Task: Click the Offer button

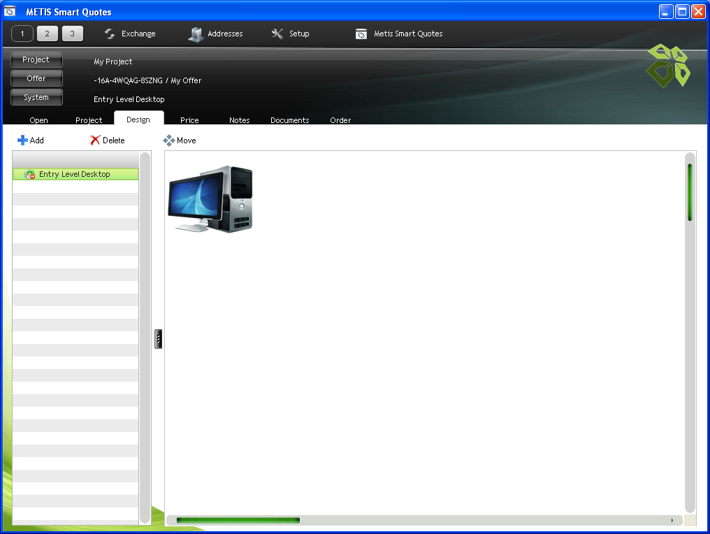Action: 36,78
